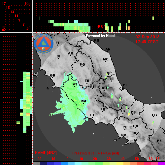Click the Protezione Civile Abruzzo logo

(x=44, y=44)
